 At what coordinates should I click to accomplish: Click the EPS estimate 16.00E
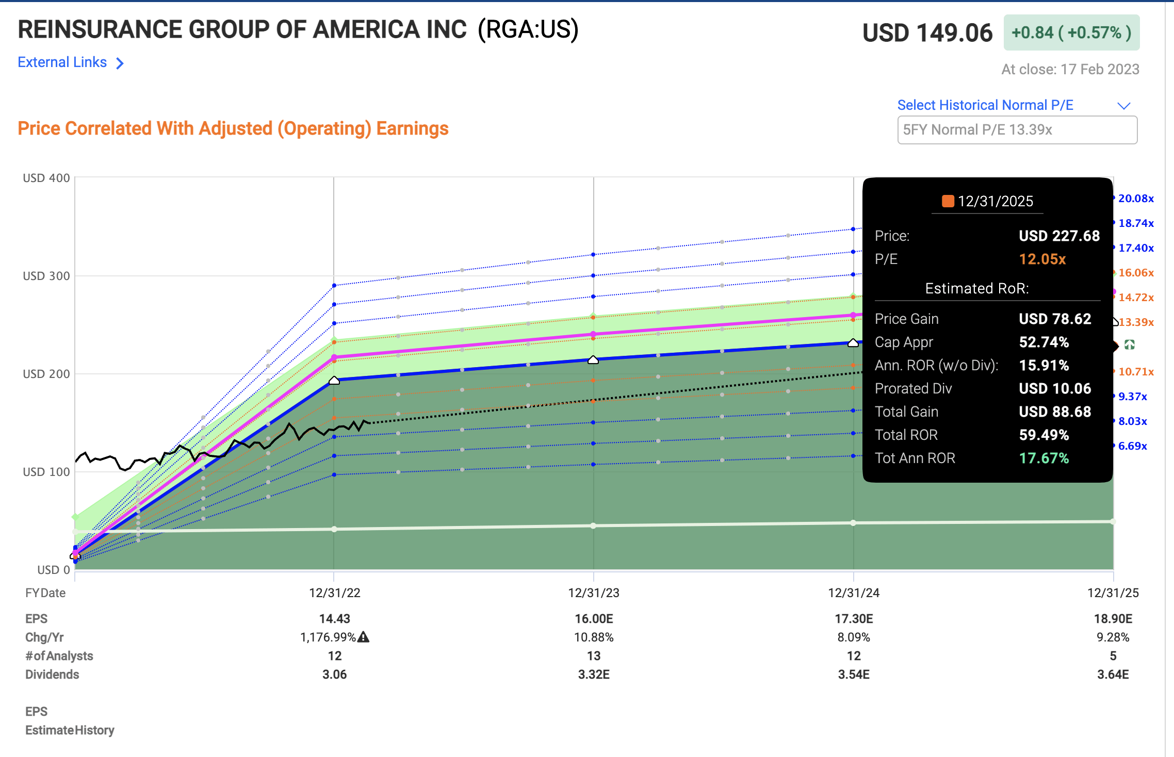[594, 619]
